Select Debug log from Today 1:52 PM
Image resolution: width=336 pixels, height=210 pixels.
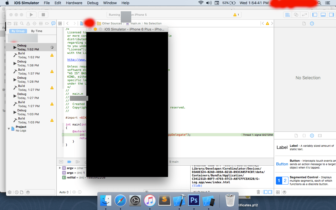31,47
